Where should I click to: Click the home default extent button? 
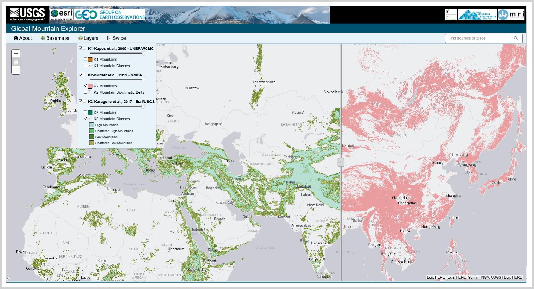tap(16, 62)
